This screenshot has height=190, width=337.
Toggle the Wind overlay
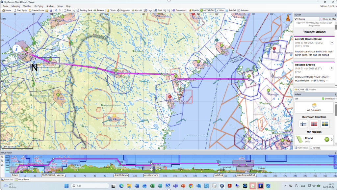[220, 10]
